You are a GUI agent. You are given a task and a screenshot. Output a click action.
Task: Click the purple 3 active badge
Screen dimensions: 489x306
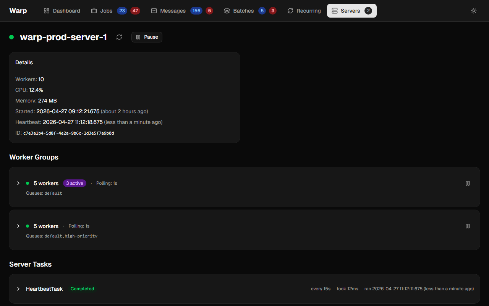coord(74,183)
